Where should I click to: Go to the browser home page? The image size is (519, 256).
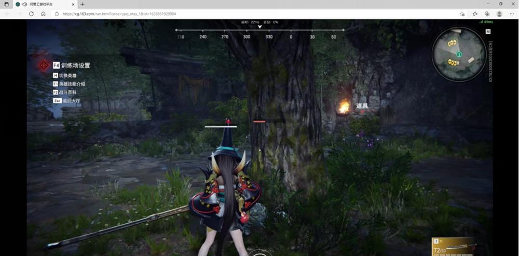pos(44,14)
